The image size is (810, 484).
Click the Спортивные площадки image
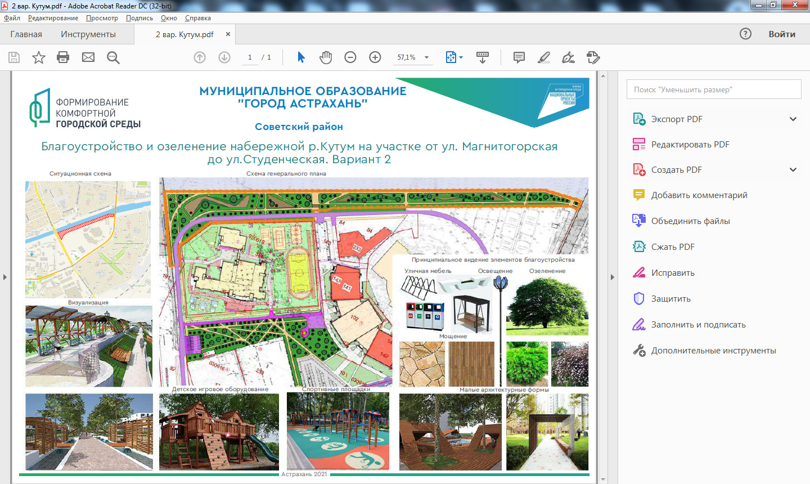338,431
